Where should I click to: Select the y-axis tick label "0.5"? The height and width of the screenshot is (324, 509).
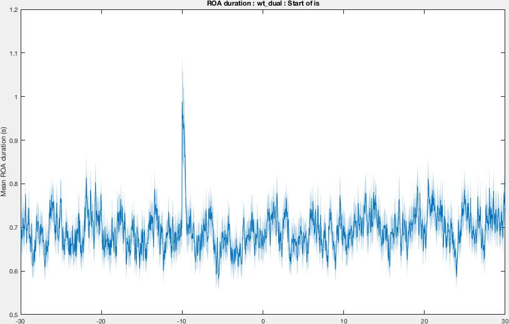14,315
